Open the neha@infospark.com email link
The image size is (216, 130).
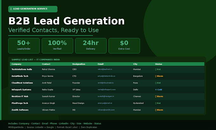click(107, 89)
